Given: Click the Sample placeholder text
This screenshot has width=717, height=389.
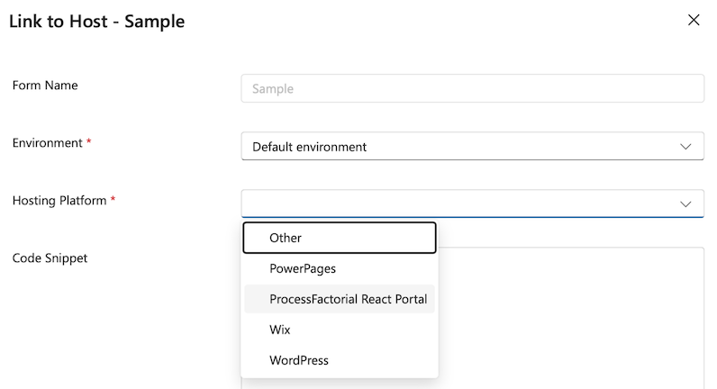Looking at the screenshot, I should coord(273,89).
